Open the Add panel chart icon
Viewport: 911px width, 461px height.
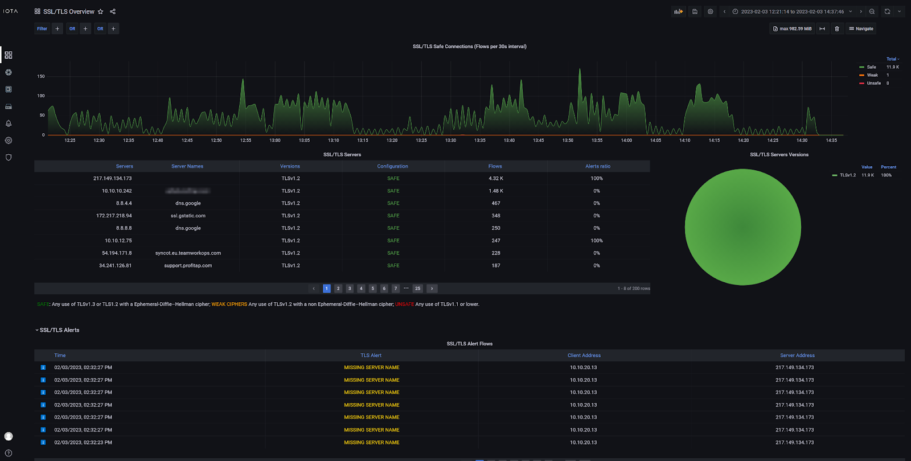[x=678, y=11]
